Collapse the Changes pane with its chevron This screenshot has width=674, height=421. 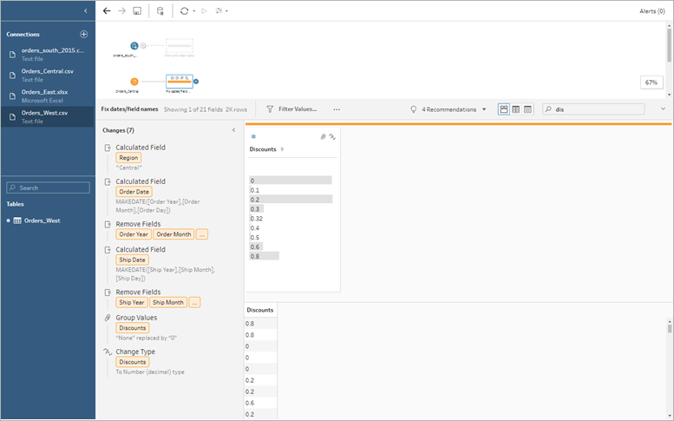click(x=234, y=130)
